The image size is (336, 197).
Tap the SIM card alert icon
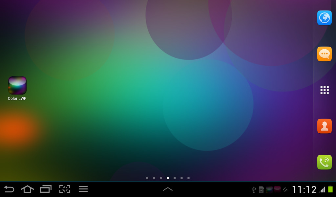click(x=261, y=189)
